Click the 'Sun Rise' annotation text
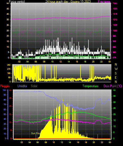 (x=36, y=133)
